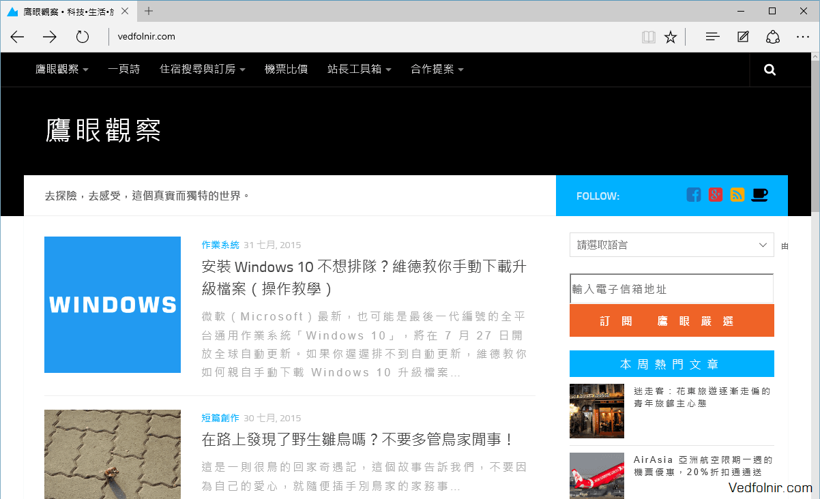The width and height of the screenshot is (820, 499).
Task: Click the hostel night-photo thumbnail
Action: 597,410
